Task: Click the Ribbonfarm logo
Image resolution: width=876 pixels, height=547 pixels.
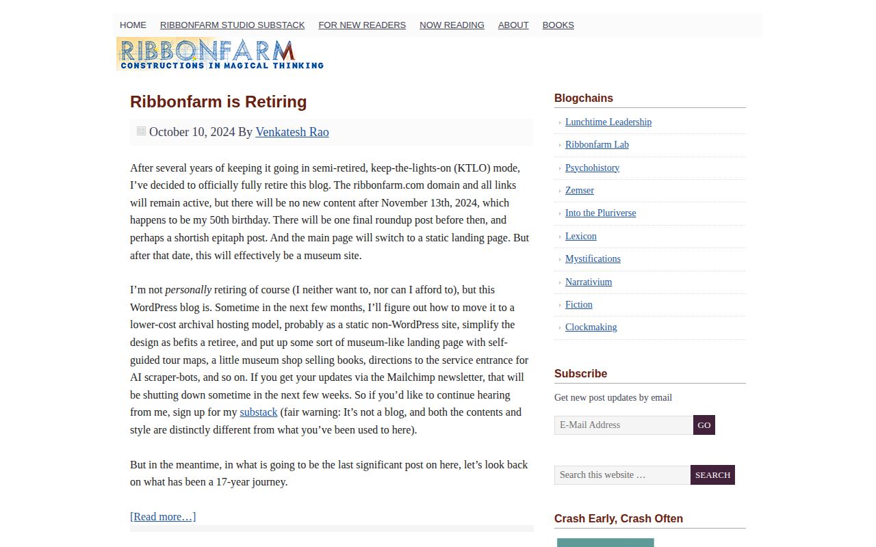Action: coord(220,54)
